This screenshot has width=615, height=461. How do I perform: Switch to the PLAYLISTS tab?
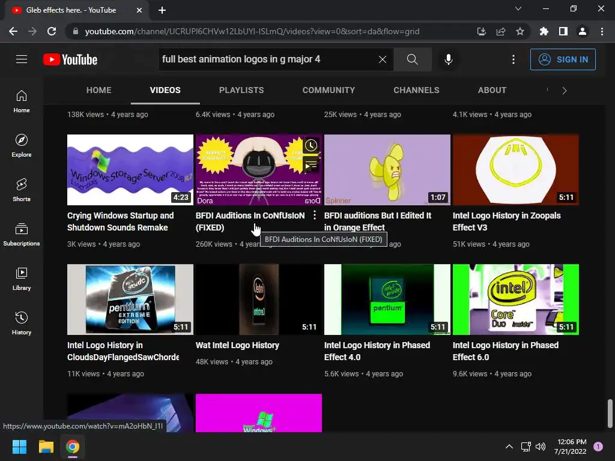[241, 90]
